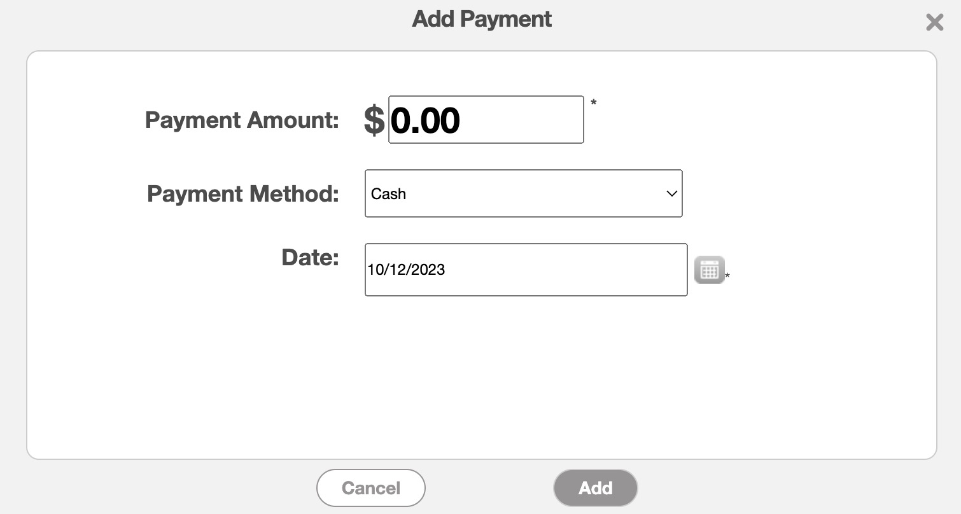The image size is (961, 514).
Task: Click the "Payment Amount:" label
Action: (x=242, y=120)
